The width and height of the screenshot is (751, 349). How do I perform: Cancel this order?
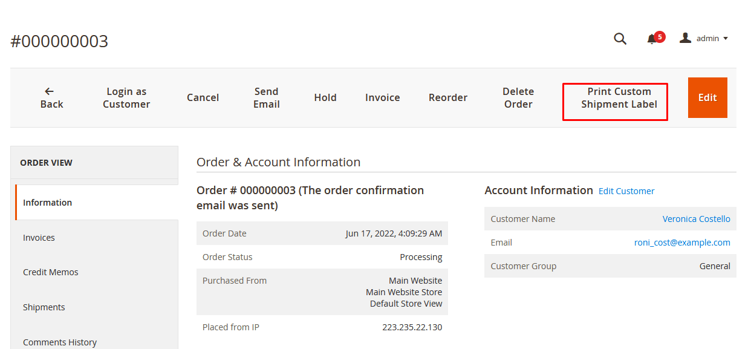(x=203, y=98)
